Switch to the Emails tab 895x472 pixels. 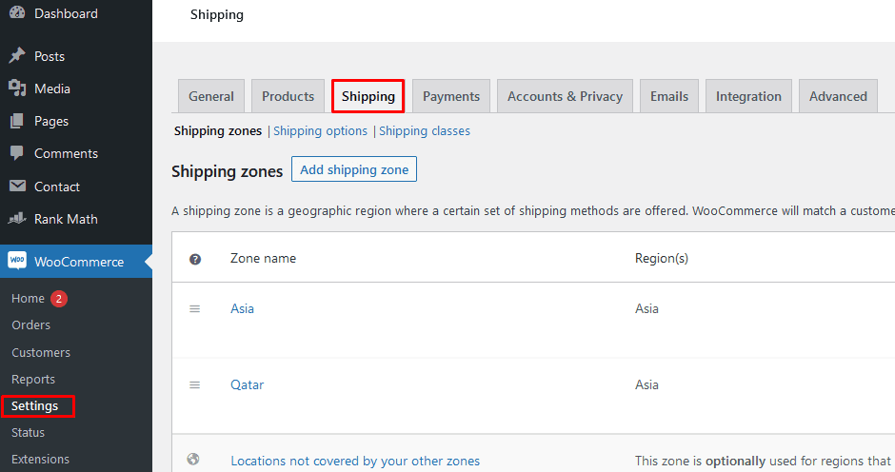(669, 96)
